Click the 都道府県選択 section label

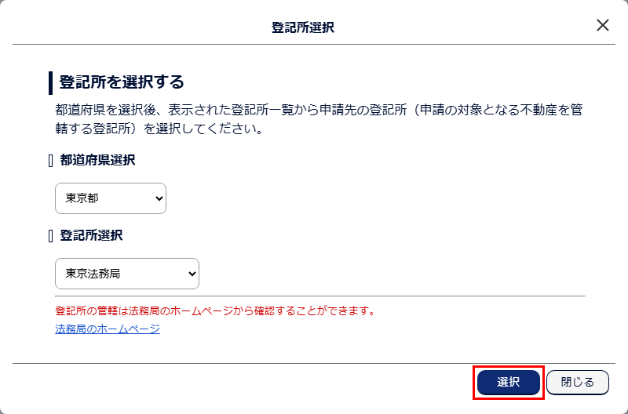[x=97, y=160]
